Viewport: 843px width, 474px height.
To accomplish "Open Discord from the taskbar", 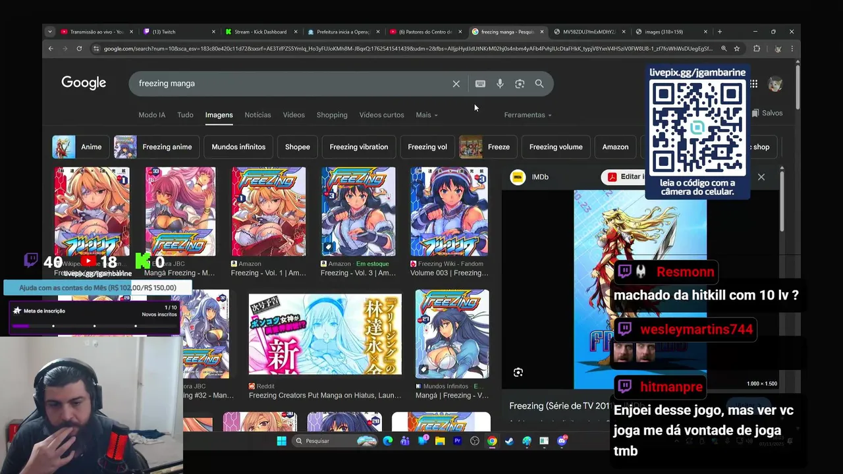I will tap(562, 441).
